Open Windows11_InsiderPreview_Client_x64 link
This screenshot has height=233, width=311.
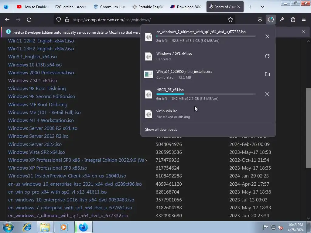[67, 176]
